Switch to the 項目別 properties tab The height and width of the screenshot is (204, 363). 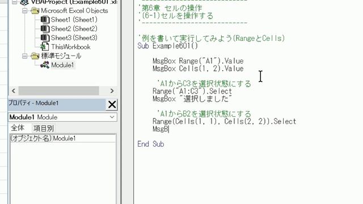click(x=44, y=128)
